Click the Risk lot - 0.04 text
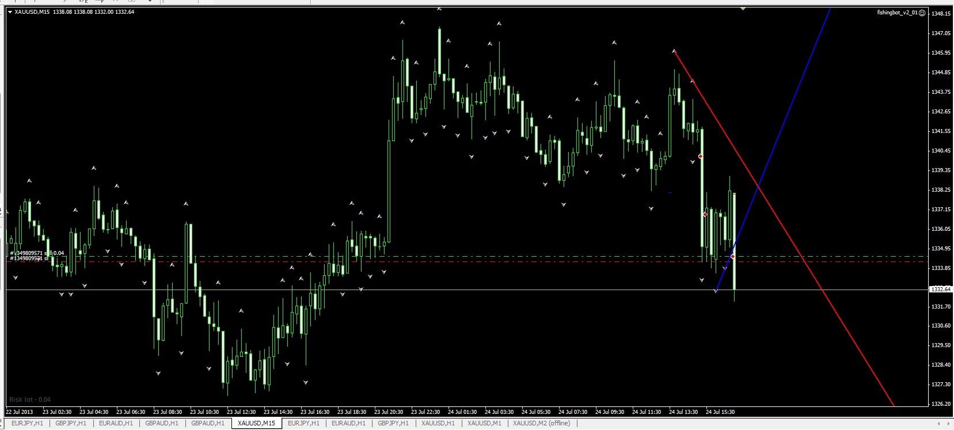Screen dimensions: 954x430 coord(30,399)
